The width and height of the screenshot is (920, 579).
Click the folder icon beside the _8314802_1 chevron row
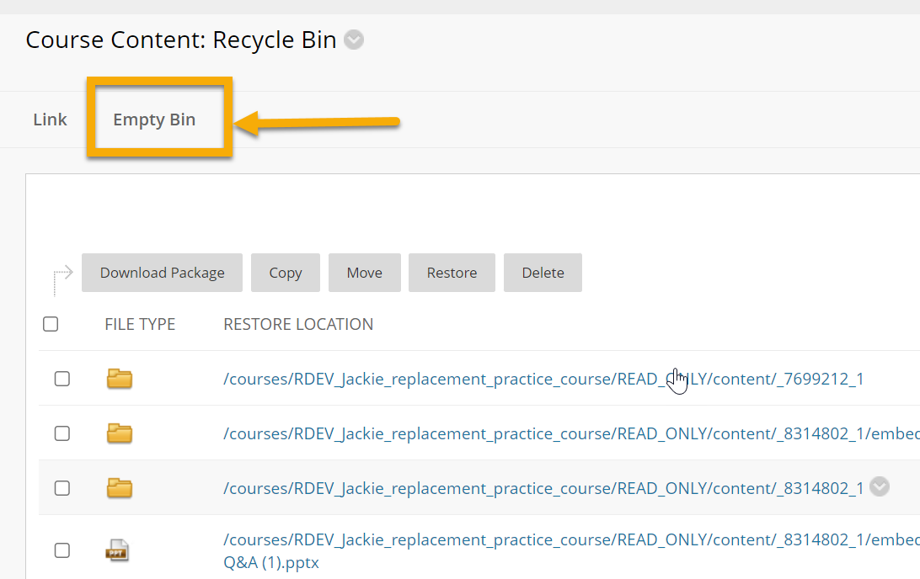click(120, 488)
